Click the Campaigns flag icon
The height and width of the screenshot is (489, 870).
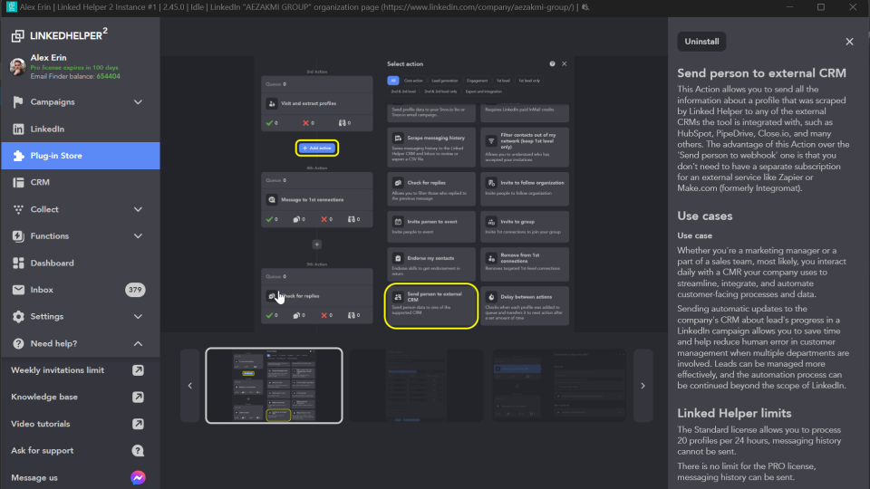[x=18, y=102]
